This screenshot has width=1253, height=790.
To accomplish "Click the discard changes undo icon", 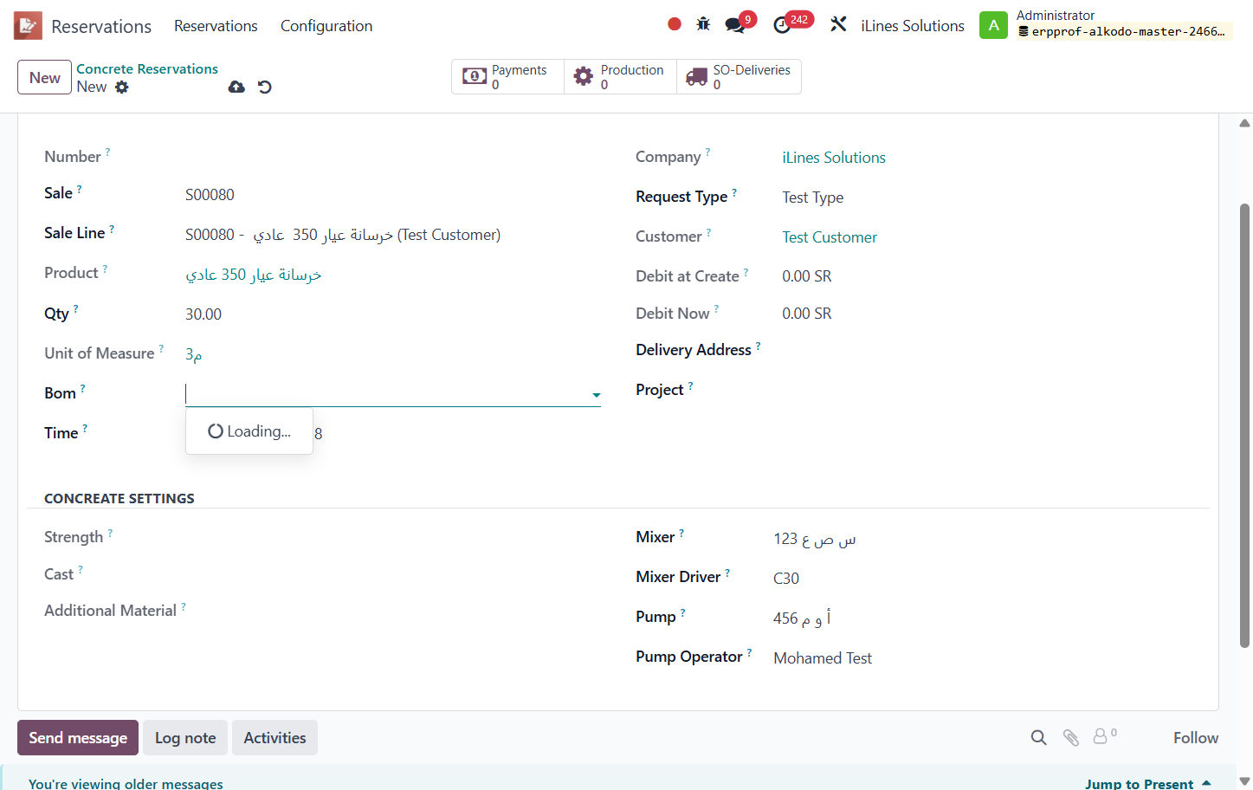I will point(265,87).
